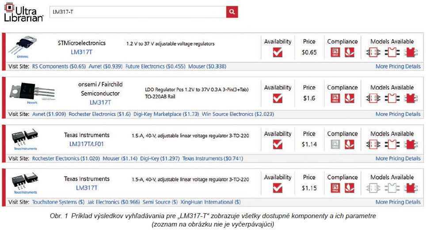Screen dimensions: 426x234
Task: Toggle Availability checkmark in LM317T/LF01 row
Action: pos(278,144)
